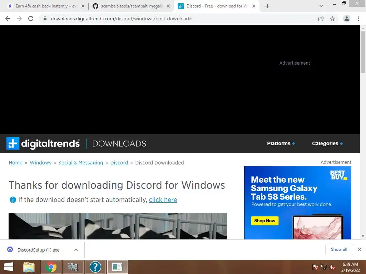Click the scrollbar up arrow
Screen dimensions: 366x274
pyautogui.click(x=363, y=29)
